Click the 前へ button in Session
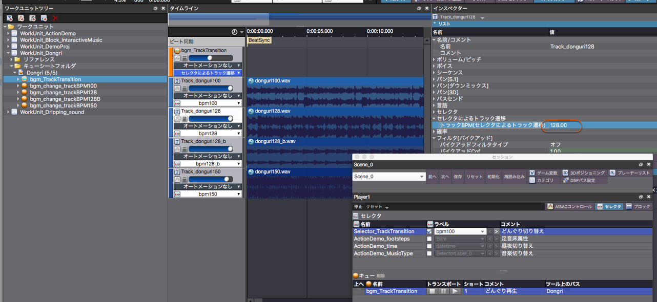Image resolution: width=657 pixels, height=302 pixels. point(433,177)
